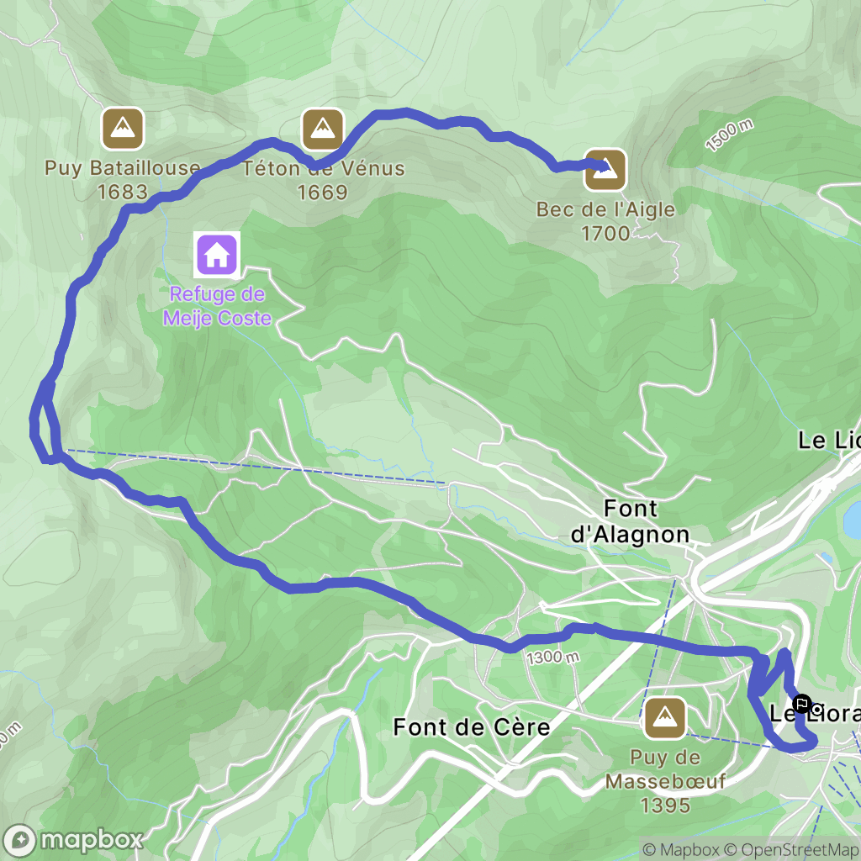Viewport: 861px width, 861px height.
Task: Click the Font d'Alagnon place label
Action: pyautogui.click(x=630, y=521)
